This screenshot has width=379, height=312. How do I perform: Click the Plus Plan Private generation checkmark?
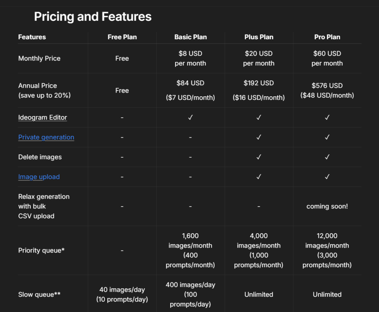tap(259, 137)
